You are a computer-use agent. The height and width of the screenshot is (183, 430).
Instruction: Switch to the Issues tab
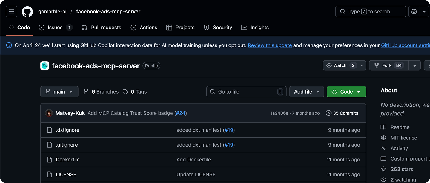(x=56, y=28)
